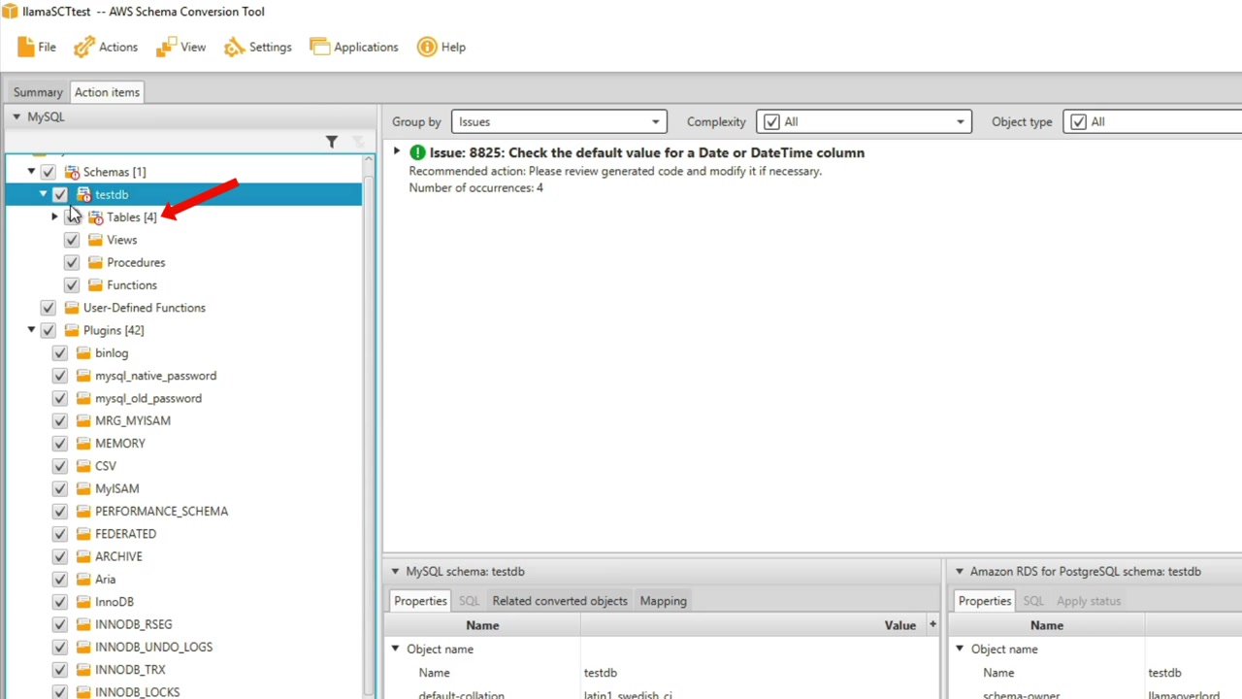Toggle the Procedures checkbox
The width and height of the screenshot is (1242, 699).
(72, 262)
